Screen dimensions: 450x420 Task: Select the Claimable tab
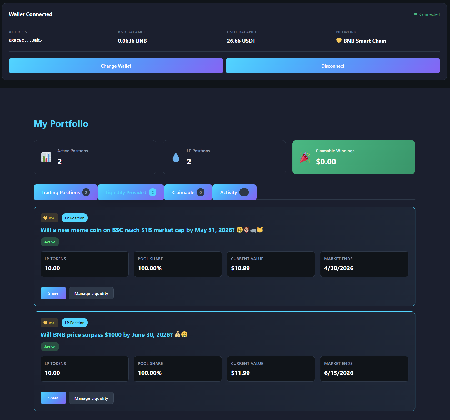pos(188,192)
